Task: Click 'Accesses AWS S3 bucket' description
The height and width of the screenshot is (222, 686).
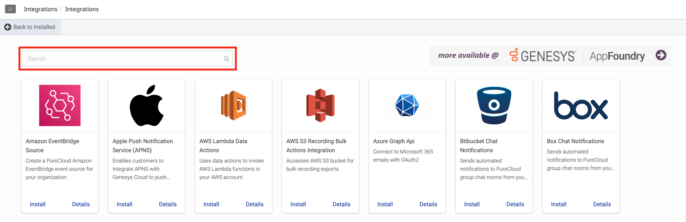Action: click(x=320, y=165)
